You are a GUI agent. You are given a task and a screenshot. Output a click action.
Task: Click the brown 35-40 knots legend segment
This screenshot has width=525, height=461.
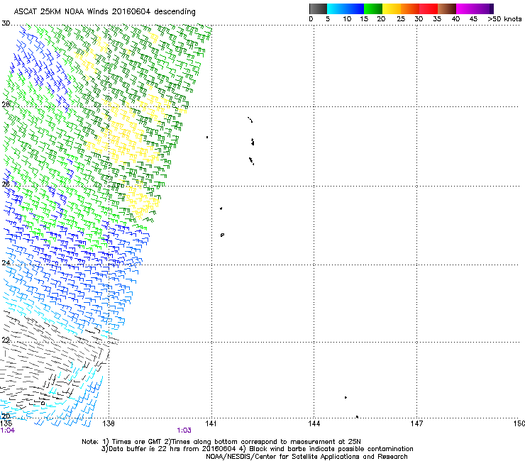click(447, 9)
